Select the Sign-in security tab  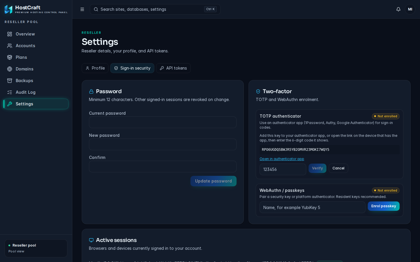[x=132, y=68]
